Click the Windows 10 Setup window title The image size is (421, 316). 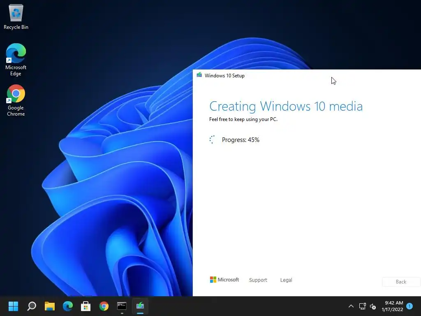tap(224, 76)
